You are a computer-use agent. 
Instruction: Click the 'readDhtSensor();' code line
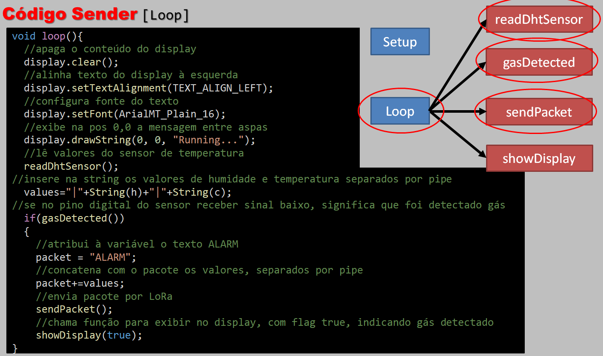click(x=71, y=166)
